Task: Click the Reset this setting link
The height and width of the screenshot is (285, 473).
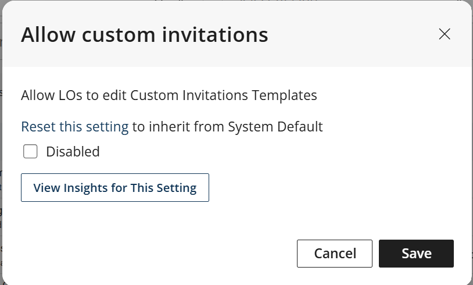Action: coord(74,127)
